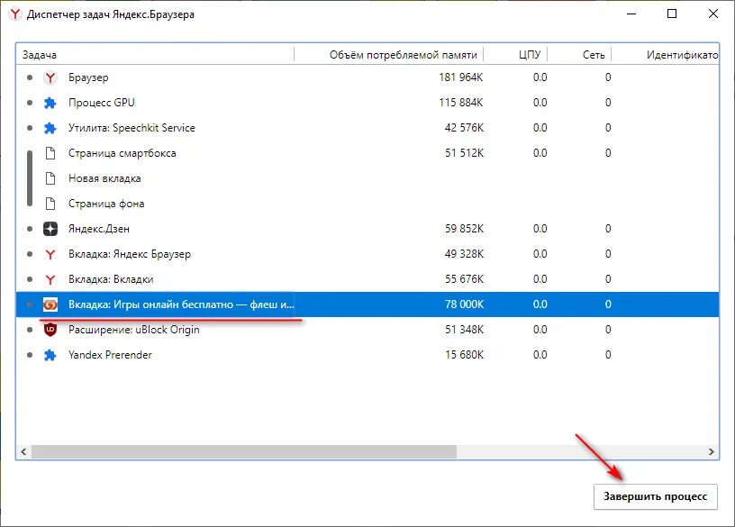Select Вкладка: Вкладки row

coord(367,279)
